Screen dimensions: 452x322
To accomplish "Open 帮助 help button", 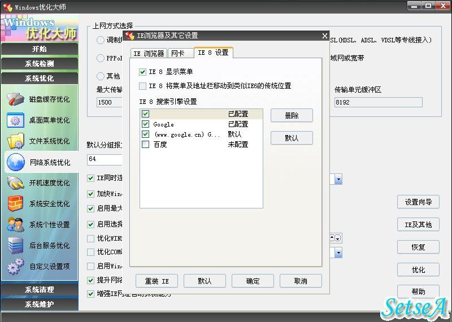I will click(x=418, y=291).
